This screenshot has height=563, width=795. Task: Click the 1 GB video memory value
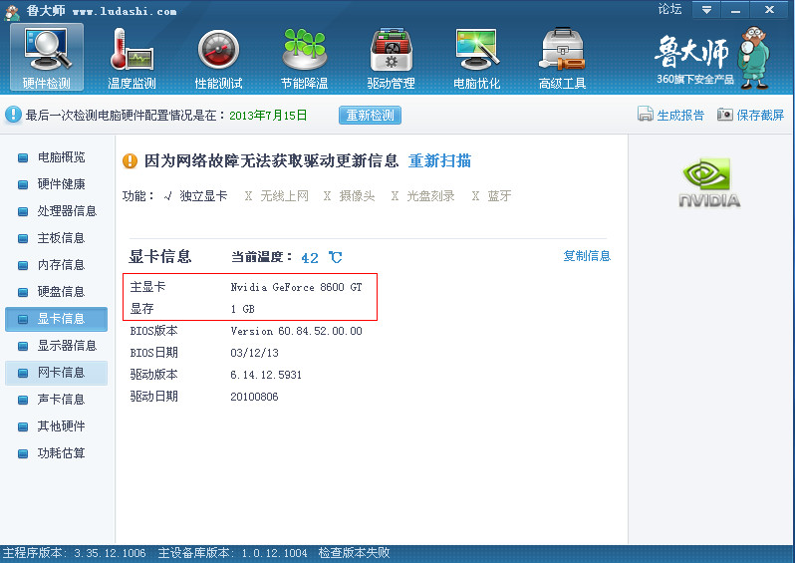tap(242, 309)
